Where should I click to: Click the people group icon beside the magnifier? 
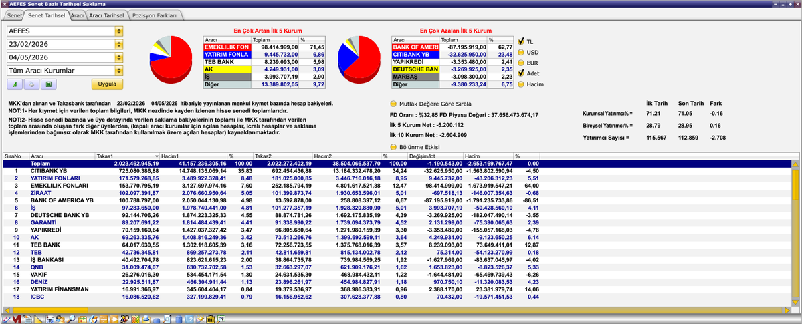click(x=60, y=319)
